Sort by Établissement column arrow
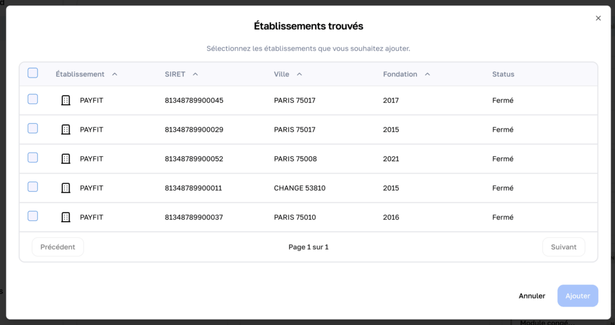The image size is (615, 325). (x=115, y=74)
